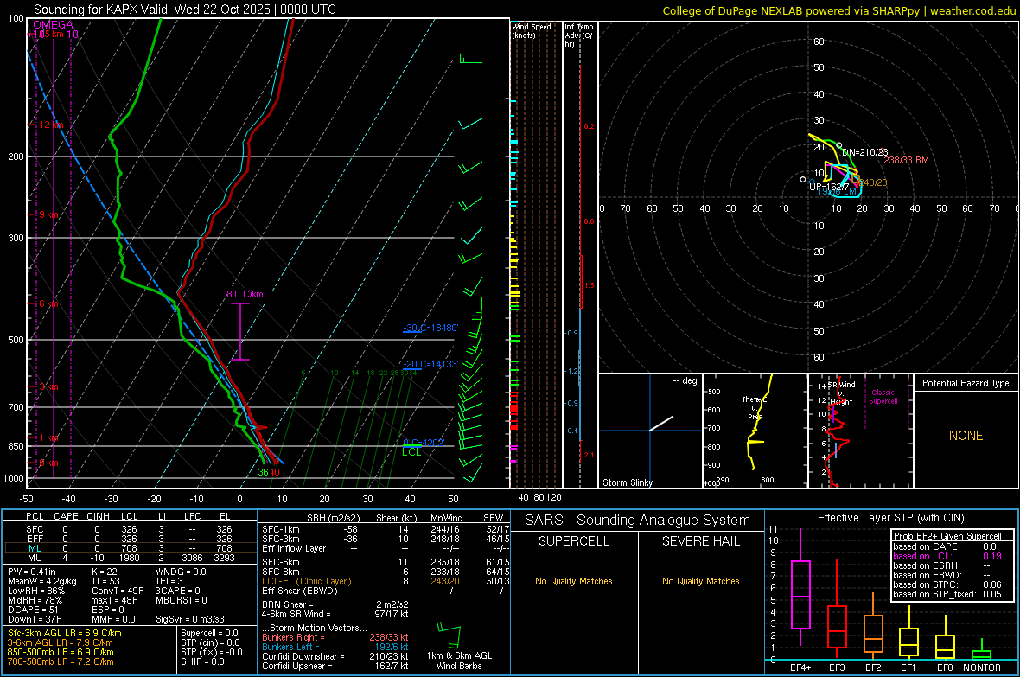The width and height of the screenshot is (1020, 677).
Task: Select the SFC-6km row in the SRH table
Action: coord(386,562)
